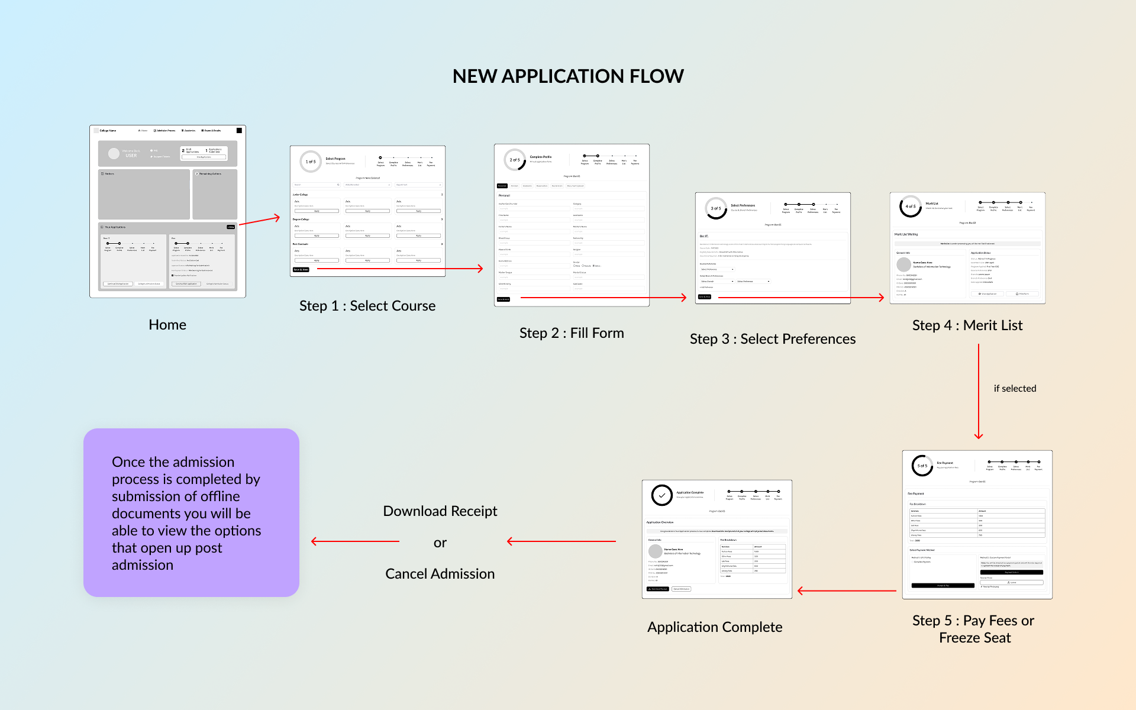Select the Male gender radio button
Image resolution: width=1136 pixels, height=710 pixels.
point(574,266)
